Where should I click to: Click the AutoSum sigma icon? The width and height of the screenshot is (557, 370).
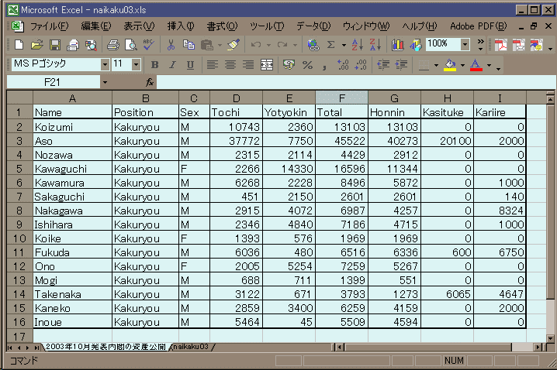[x=332, y=45]
